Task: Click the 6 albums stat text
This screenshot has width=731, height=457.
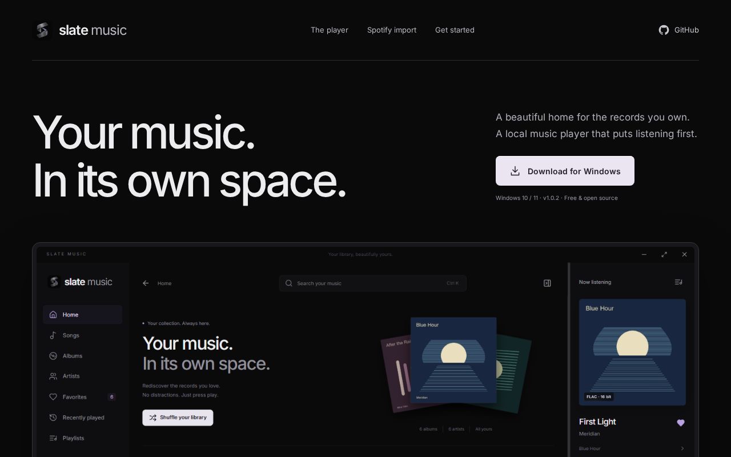Action: point(428,429)
